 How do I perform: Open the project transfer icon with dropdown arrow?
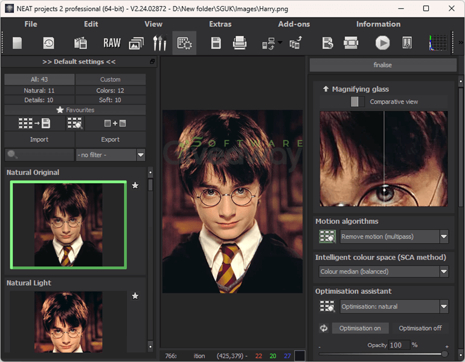[x=272, y=43]
